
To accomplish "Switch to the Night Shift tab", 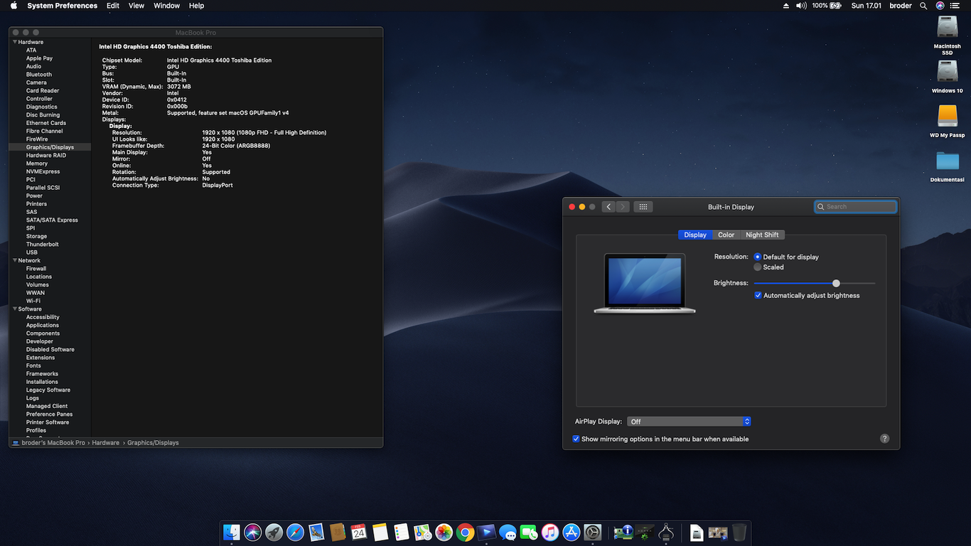I will click(762, 235).
